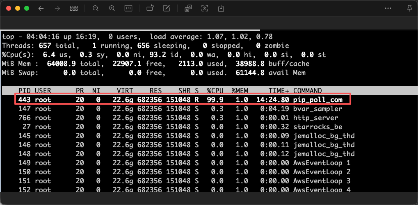Pin the viewer window on top

(409, 8)
